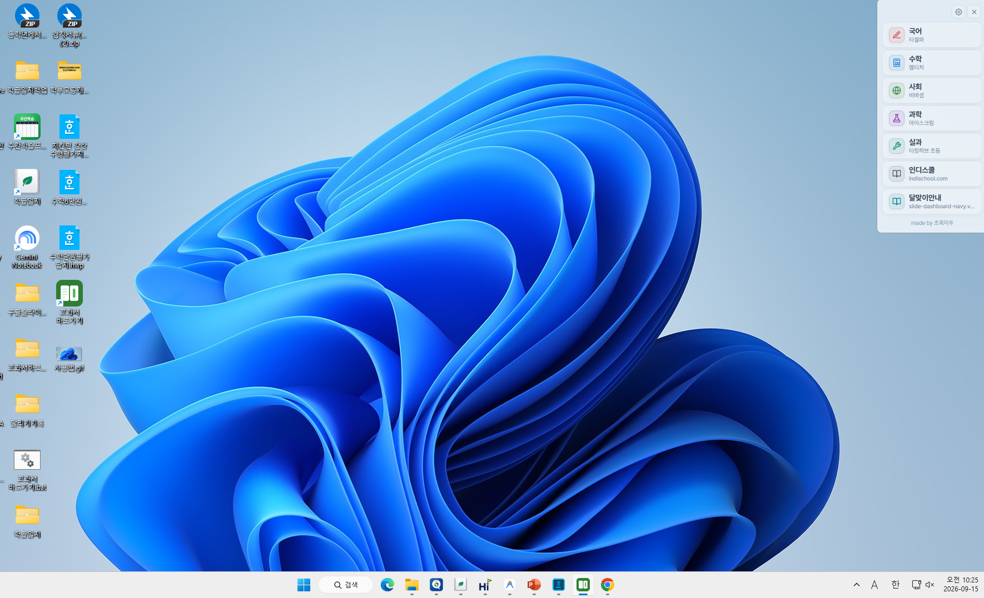
Task: Select the 학부모공개 desktop folder
Action: click(x=69, y=77)
